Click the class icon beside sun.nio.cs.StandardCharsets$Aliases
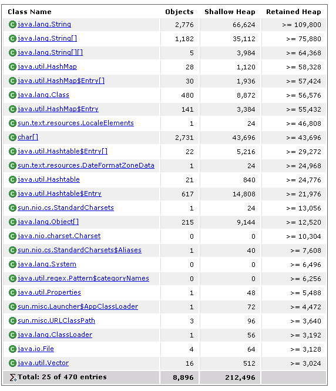The width and height of the screenshot is (336, 391). [12, 250]
